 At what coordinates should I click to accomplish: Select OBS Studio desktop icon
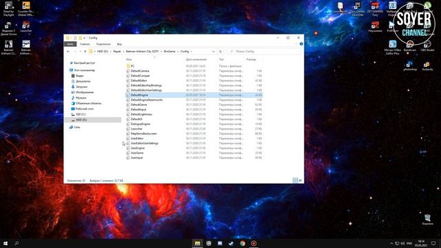[427, 45]
